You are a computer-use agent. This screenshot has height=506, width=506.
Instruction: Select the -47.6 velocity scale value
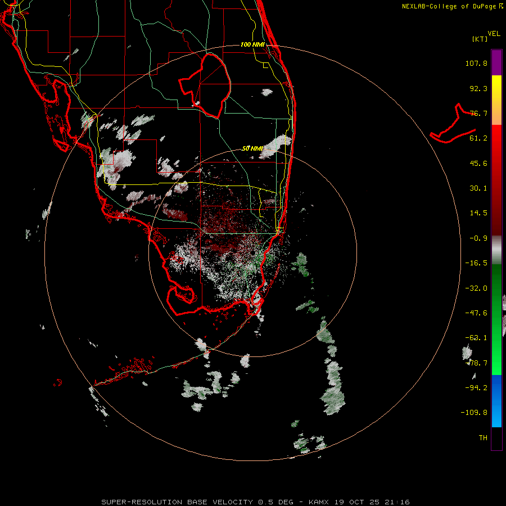tap(476, 313)
